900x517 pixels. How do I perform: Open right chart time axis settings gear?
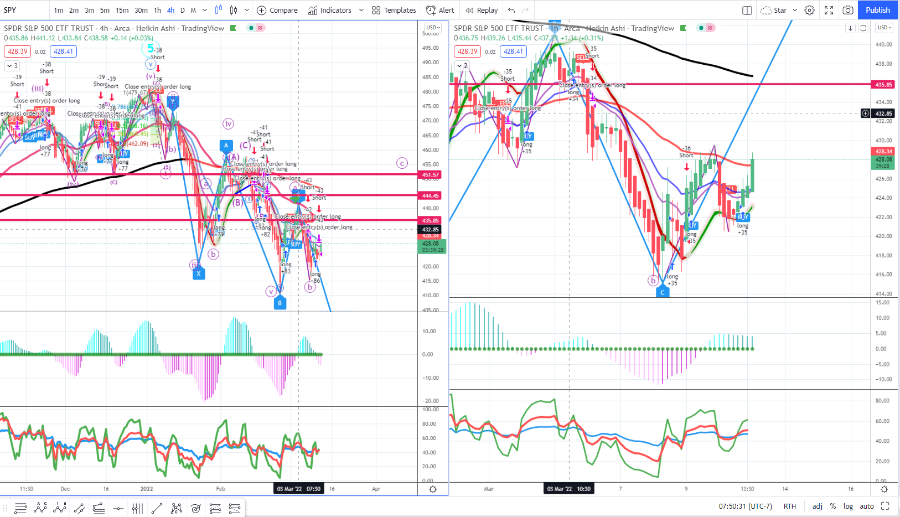pos(884,489)
